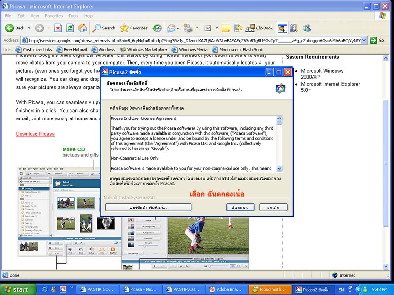Click license agreement scrollbar up arrow

pos(279,118)
